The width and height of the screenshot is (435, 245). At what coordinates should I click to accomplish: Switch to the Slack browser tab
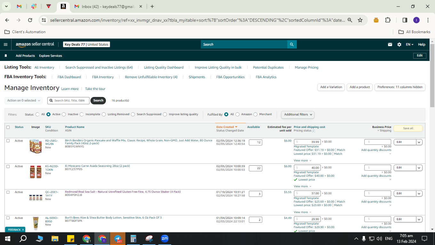pyautogui.click(x=34, y=6)
